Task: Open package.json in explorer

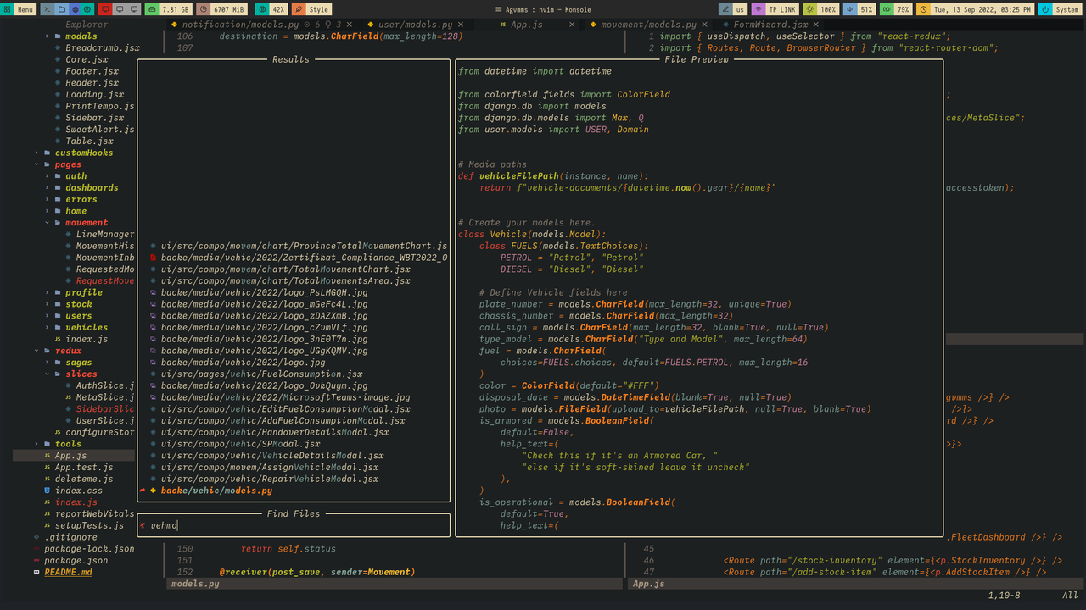Action: pyautogui.click(x=76, y=560)
